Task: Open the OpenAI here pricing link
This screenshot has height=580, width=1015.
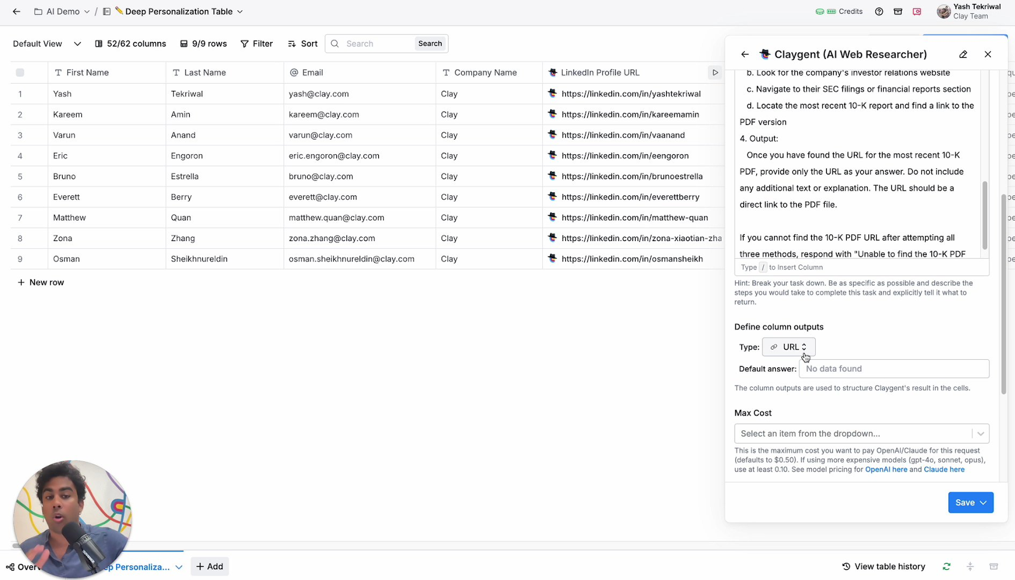Action: click(886, 470)
